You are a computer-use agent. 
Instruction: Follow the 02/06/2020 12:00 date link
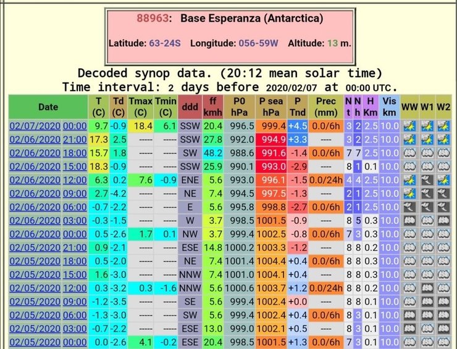click(48, 180)
